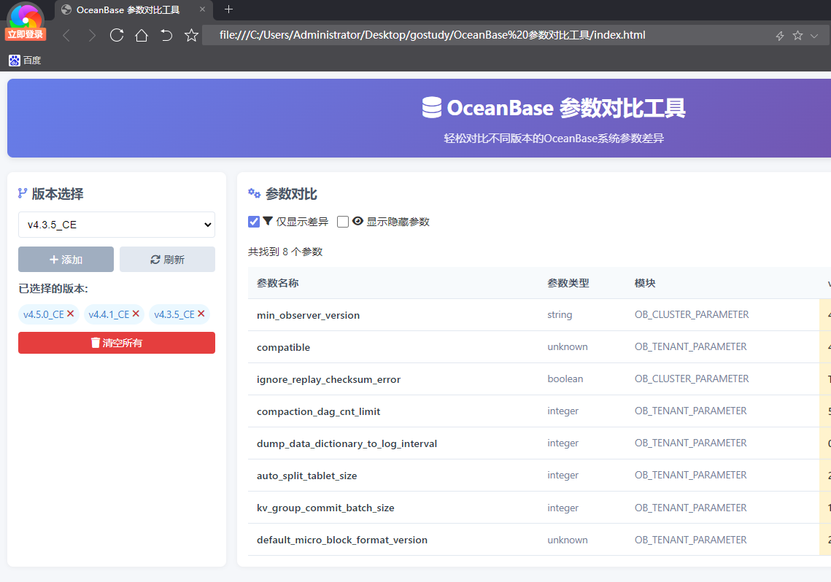Click OB_CLUSTER_PARAMETER in min_observer_version row

tap(692, 314)
